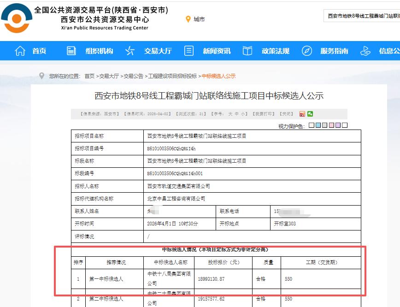Select the white eye-protection color swatch
Screen dimensions: 400x307
coord(345,125)
